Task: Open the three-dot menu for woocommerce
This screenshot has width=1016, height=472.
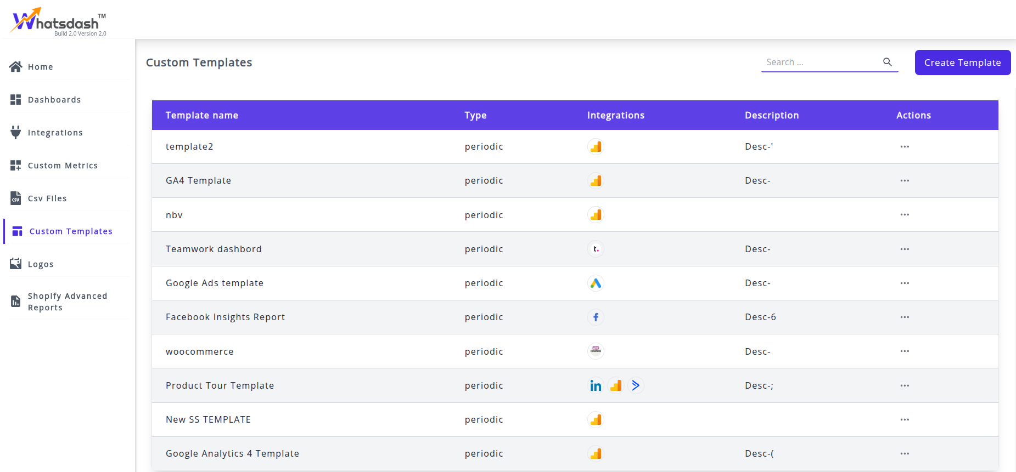Action: [x=905, y=351]
